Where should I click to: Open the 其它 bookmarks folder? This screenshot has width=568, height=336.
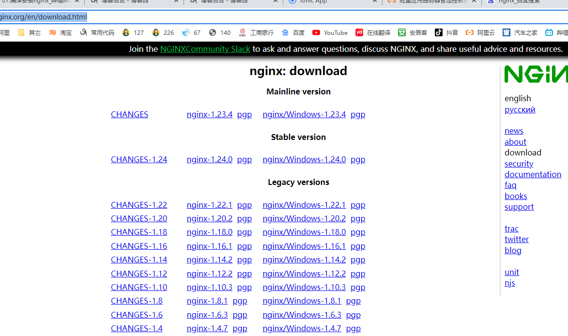pos(30,32)
